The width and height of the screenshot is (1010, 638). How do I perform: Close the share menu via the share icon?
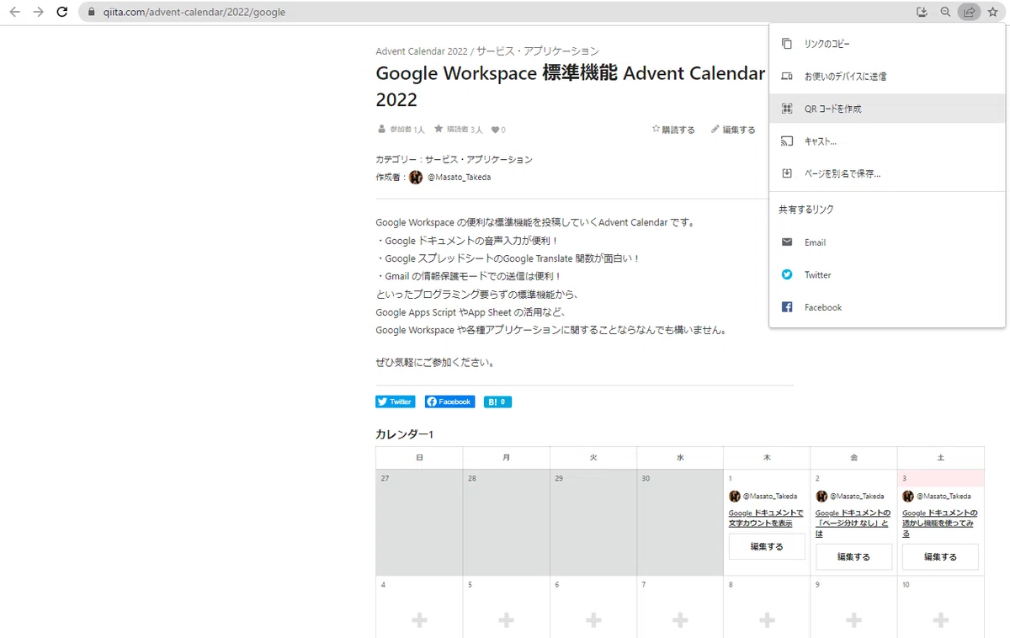point(969,13)
